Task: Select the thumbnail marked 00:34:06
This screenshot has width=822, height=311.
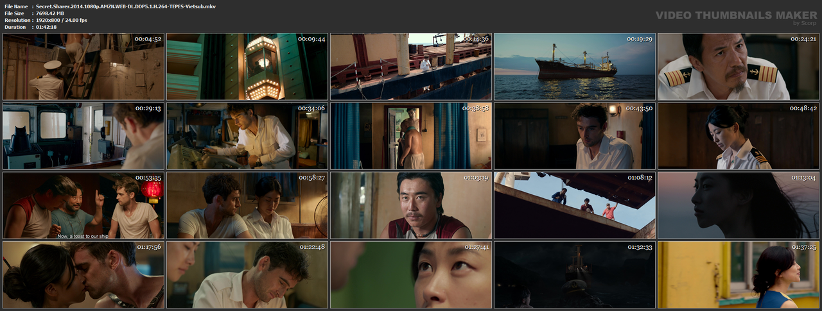Action: [247, 136]
